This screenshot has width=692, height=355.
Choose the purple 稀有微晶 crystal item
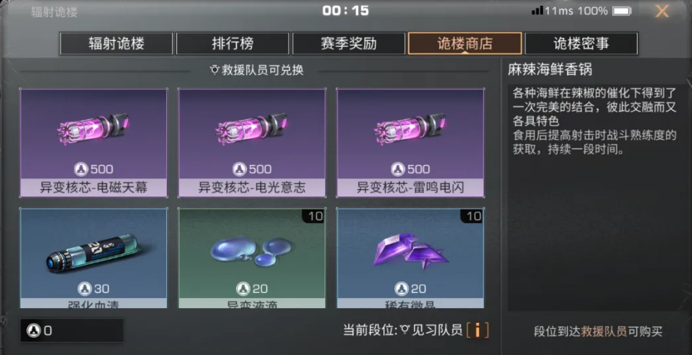click(410, 258)
